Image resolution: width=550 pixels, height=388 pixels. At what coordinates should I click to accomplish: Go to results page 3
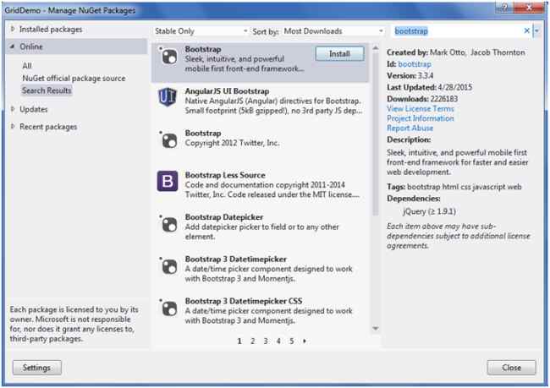tap(266, 341)
